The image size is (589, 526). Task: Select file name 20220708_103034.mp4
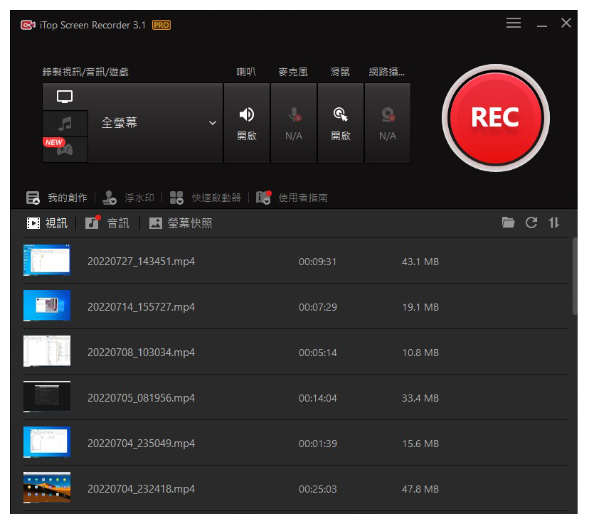(x=142, y=352)
